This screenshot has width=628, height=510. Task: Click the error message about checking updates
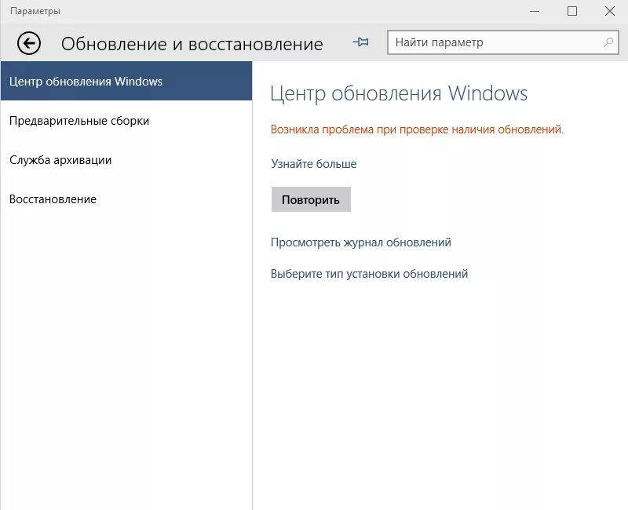[417, 129]
